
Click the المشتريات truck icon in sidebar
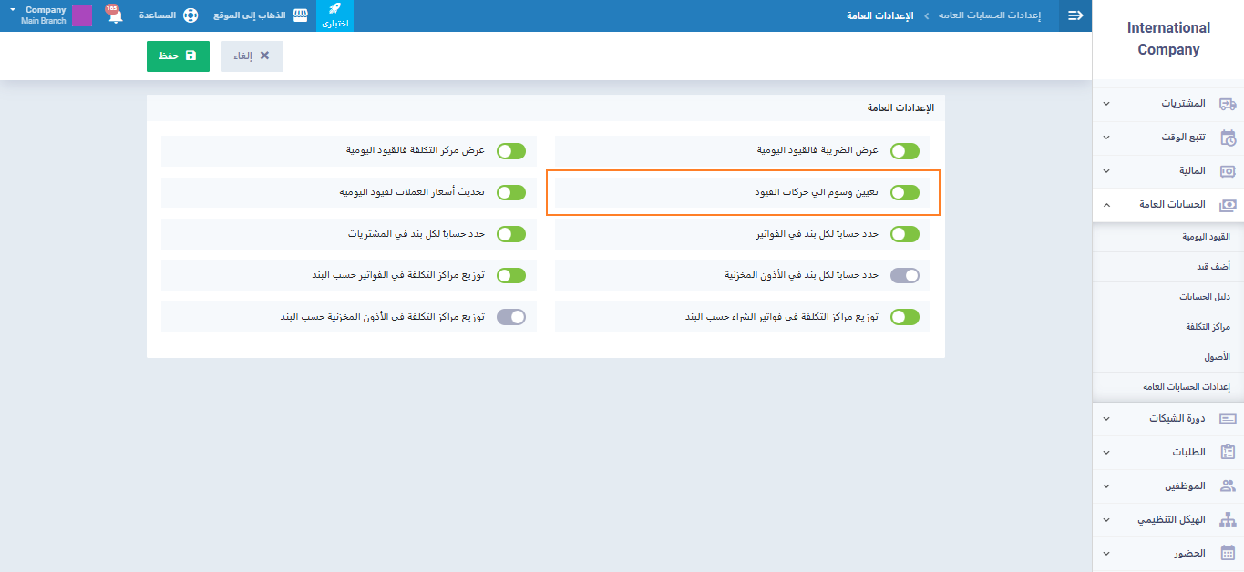click(1228, 104)
